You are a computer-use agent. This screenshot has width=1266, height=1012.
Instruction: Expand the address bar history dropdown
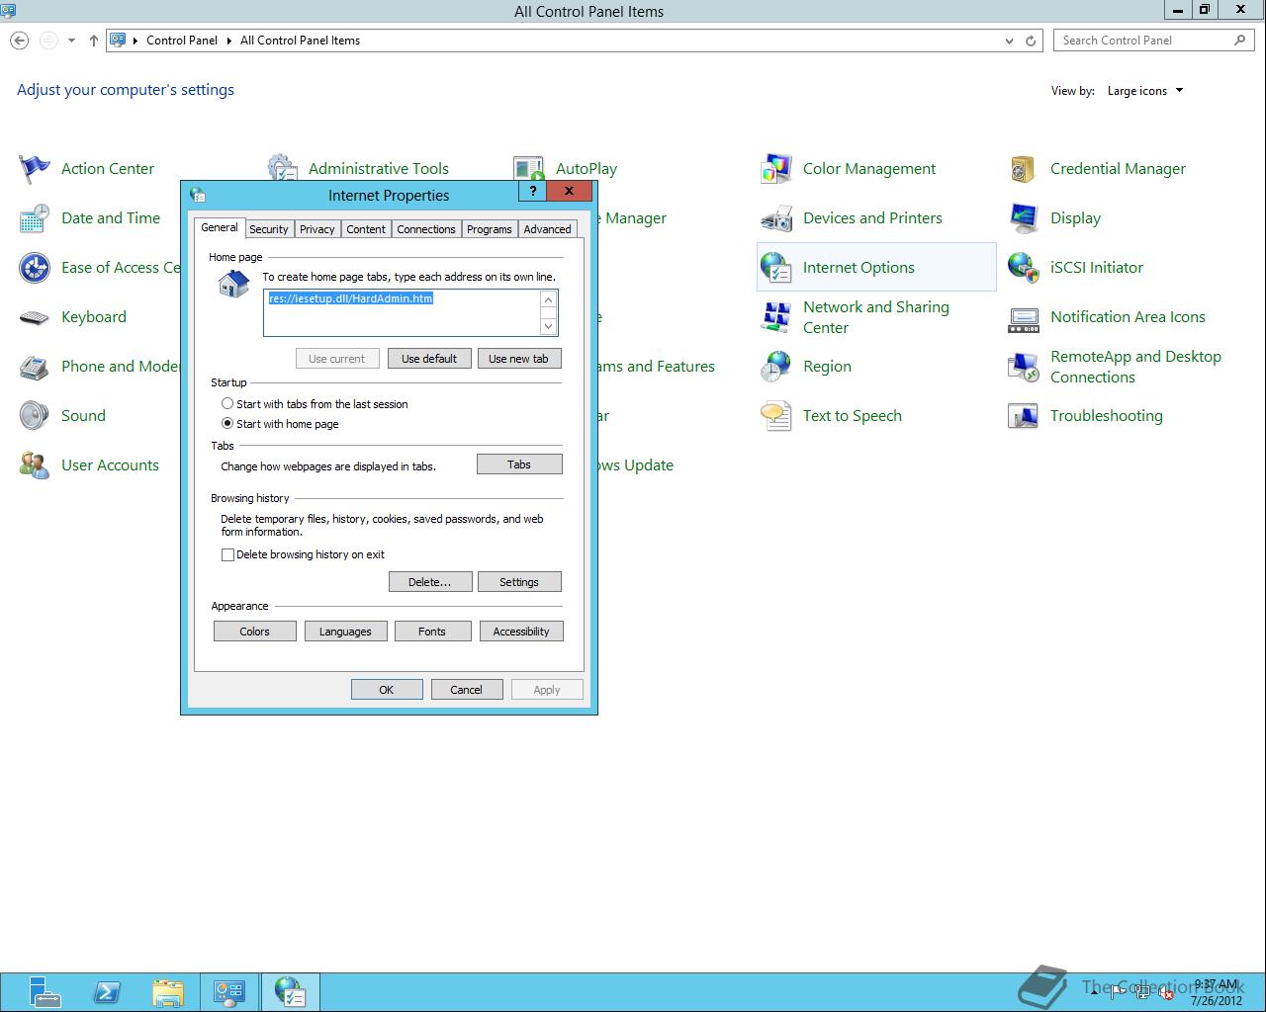1009,41
